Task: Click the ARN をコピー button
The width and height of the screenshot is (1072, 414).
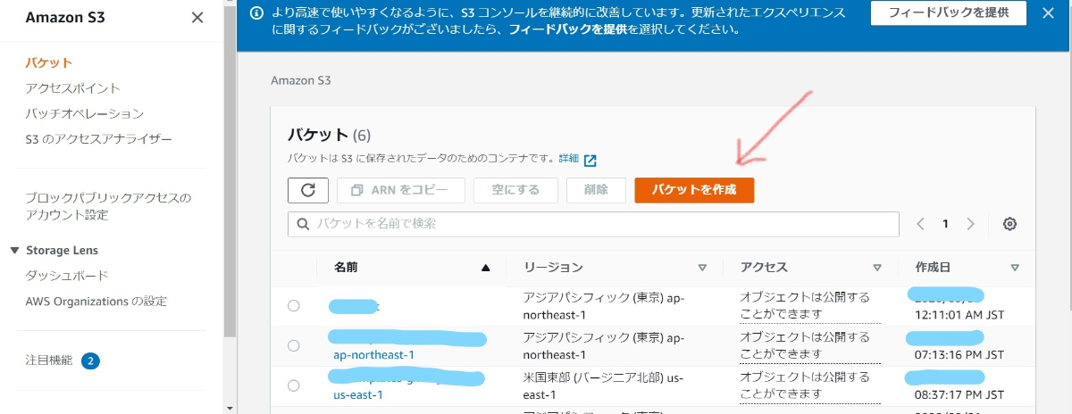Action: click(x=401, y=190)
